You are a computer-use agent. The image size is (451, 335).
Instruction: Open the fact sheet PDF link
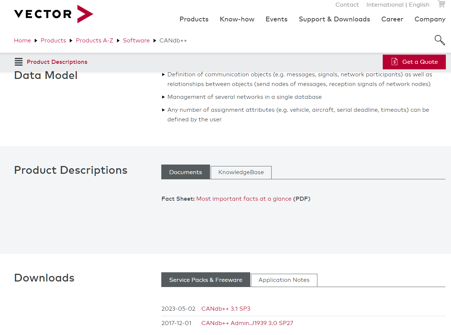tap(244, 199)
